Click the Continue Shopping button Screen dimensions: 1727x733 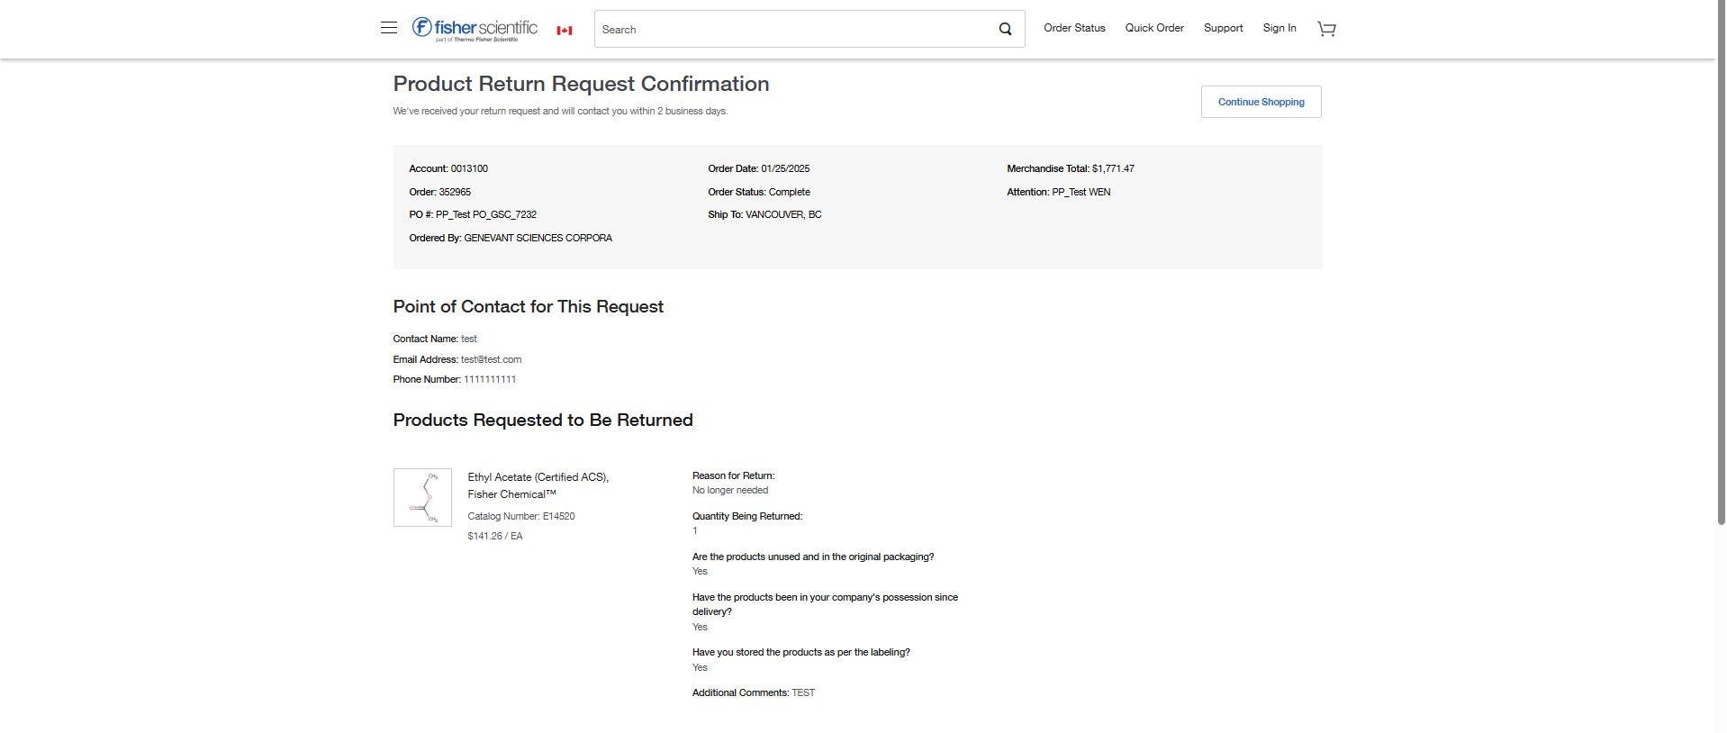[1261, 102]
